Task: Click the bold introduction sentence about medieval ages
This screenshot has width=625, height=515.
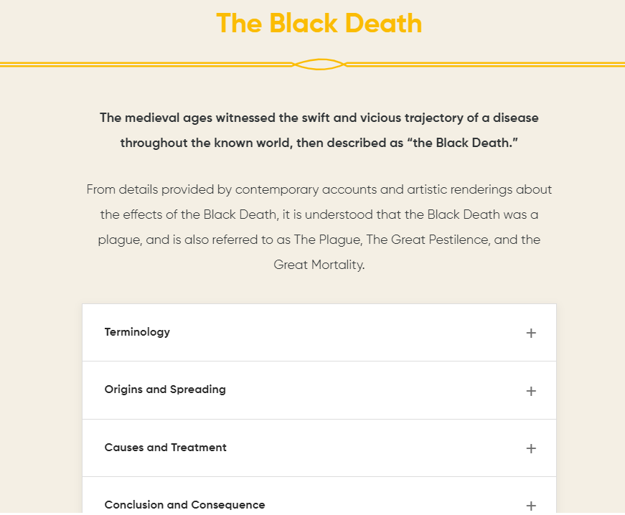Action: (x=319, y=131)
